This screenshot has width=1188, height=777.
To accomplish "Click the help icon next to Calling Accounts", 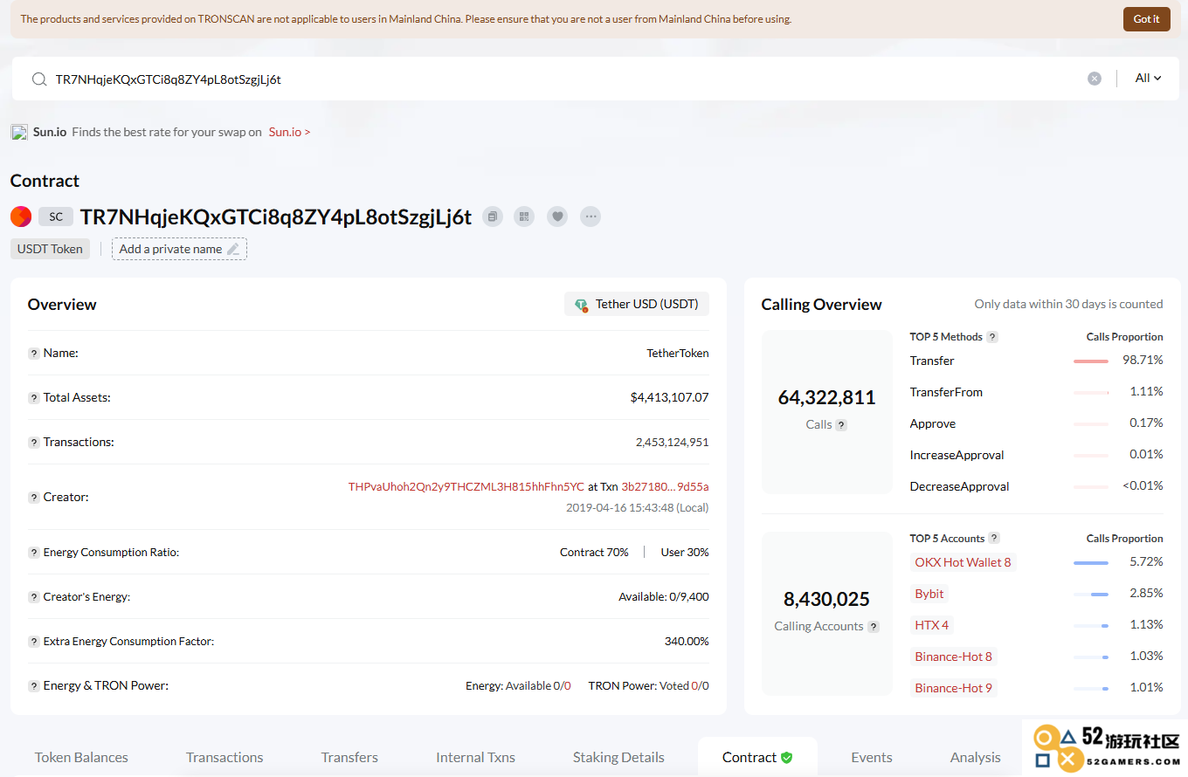I will (874, 627).
